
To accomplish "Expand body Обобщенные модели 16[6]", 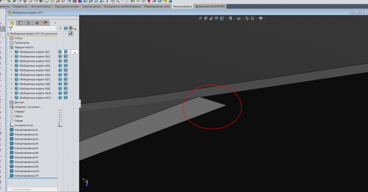I will (11, 75).
